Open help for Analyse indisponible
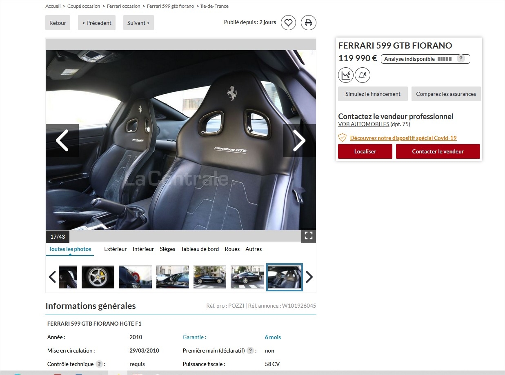 tap(461, 59)
